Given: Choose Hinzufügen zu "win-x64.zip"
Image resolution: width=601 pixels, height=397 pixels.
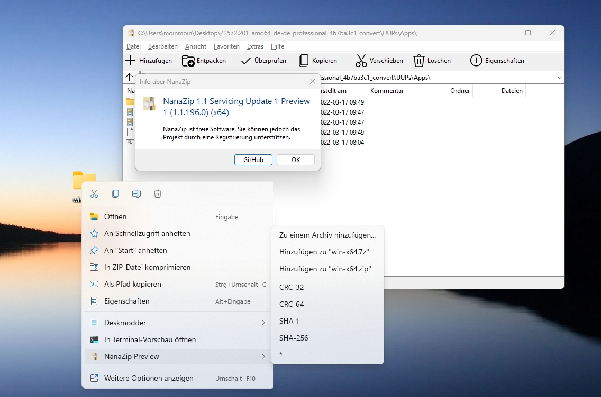Looking at the screenshot, I should [327, 269].
